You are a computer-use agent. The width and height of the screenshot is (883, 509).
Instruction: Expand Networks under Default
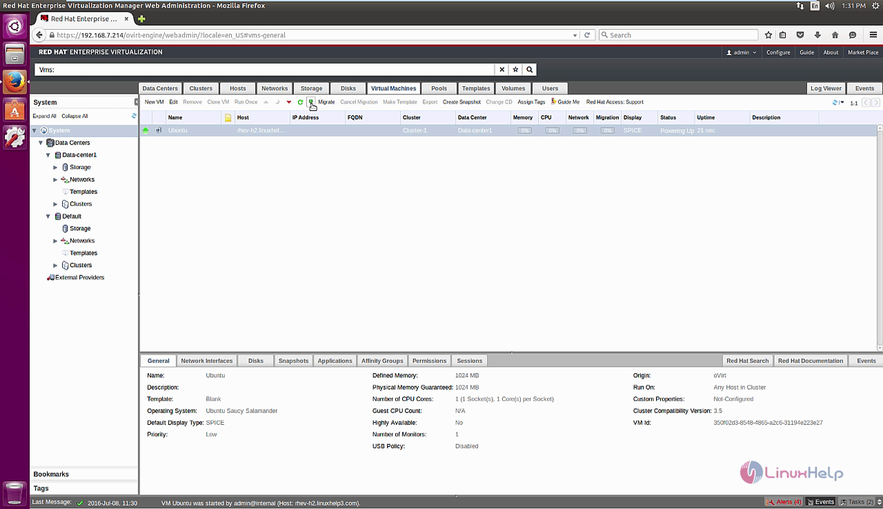pyautogui.click(x=56, y=241)
